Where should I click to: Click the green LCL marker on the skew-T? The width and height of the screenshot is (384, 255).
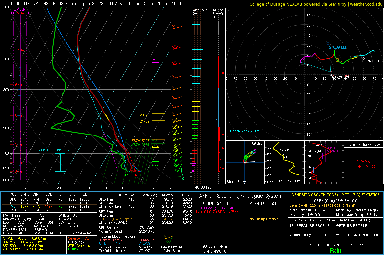pos(155,164)
